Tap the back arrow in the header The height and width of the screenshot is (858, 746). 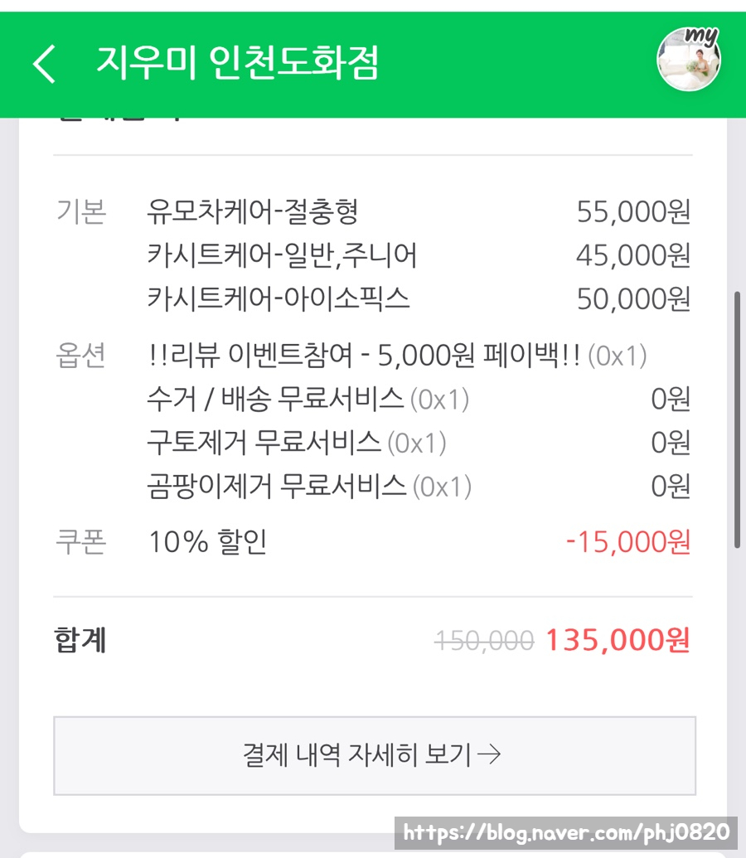[44, 63]
